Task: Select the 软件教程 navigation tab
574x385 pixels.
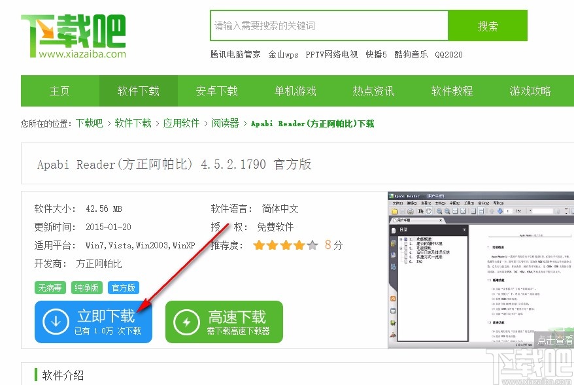Action: (452, 91)
